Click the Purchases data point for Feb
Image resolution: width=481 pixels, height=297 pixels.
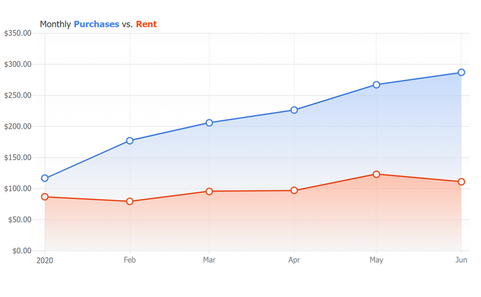pos(130,141)
